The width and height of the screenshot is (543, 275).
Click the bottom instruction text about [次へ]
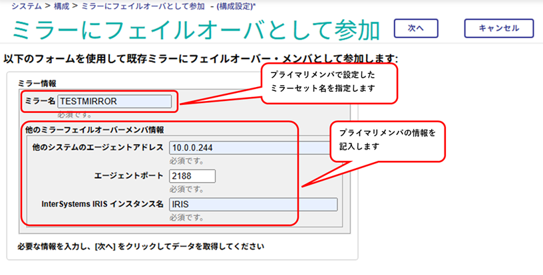coord(140,246)
